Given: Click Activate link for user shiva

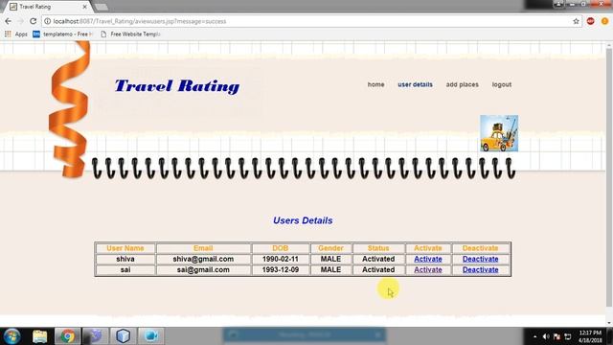Looking at the screenshot, I should (x=428, y=259).
